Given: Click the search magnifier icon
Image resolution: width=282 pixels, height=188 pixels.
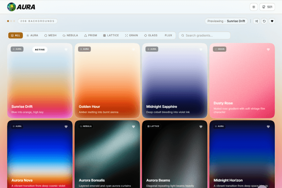Looking at the screenshot, I should (183, 35).
